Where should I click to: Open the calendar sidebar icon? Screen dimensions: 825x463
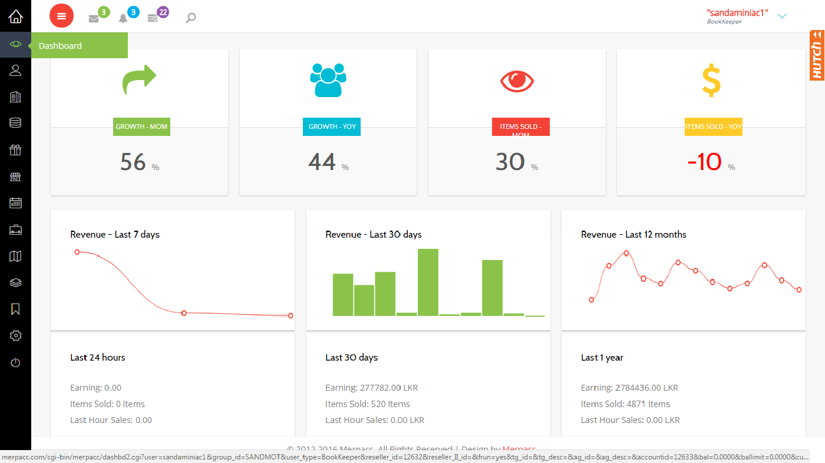(15, 204)
